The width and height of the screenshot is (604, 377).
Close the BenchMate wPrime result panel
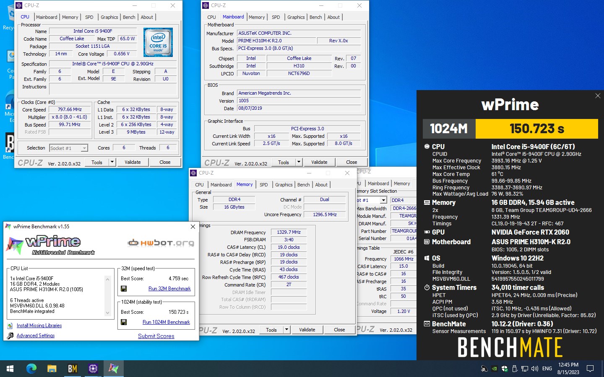click(x=598, y=96)
